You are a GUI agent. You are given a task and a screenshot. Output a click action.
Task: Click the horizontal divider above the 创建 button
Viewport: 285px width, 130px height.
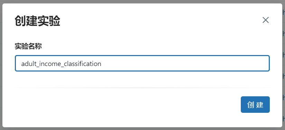(x=142, y=88)
